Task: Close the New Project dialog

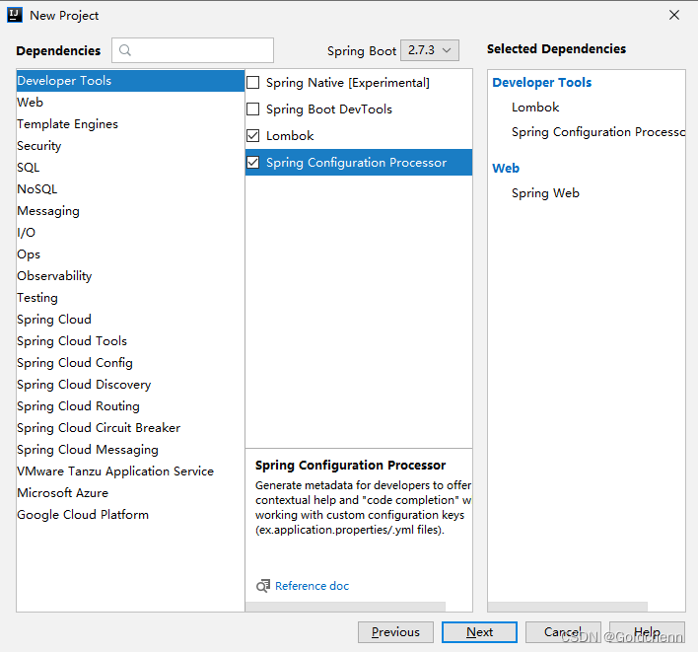Action: coord(674,15)
